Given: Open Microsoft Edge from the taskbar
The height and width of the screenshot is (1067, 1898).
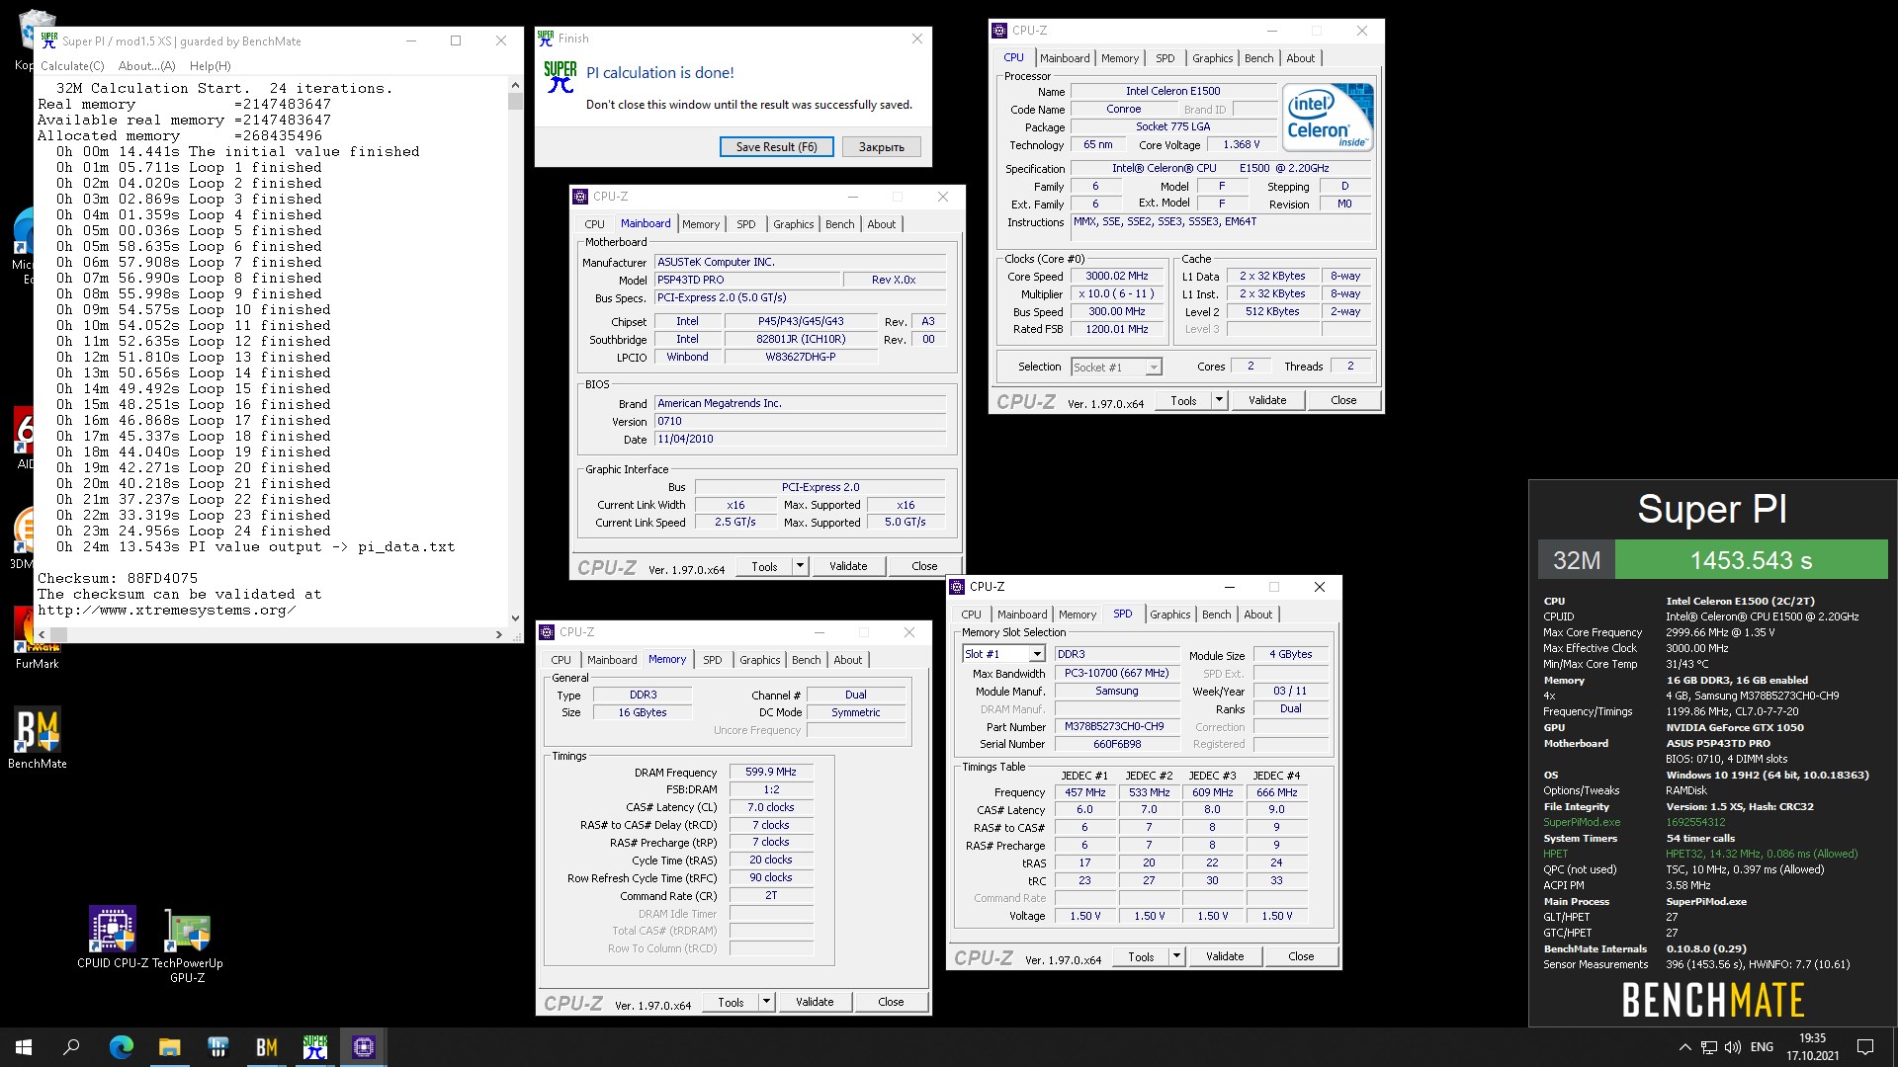Looking at the screenshot, I should 121,1047.
